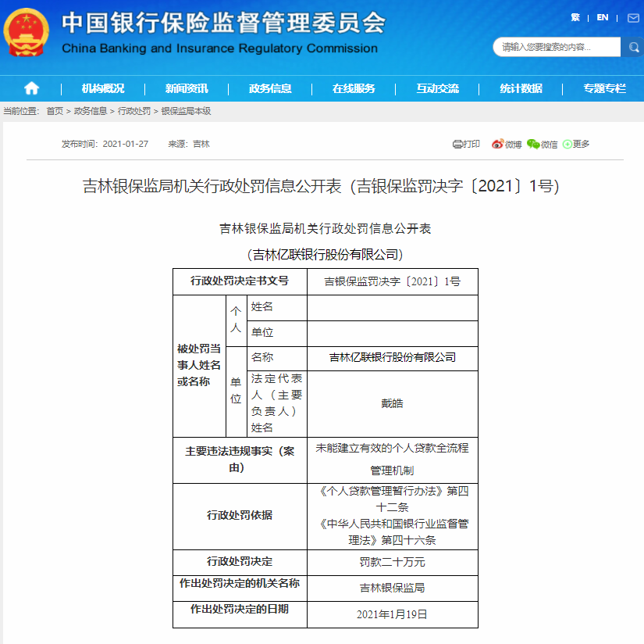Open the 在线服务 menu
Viewport: 644px width, 644px height.
point(354,88)
